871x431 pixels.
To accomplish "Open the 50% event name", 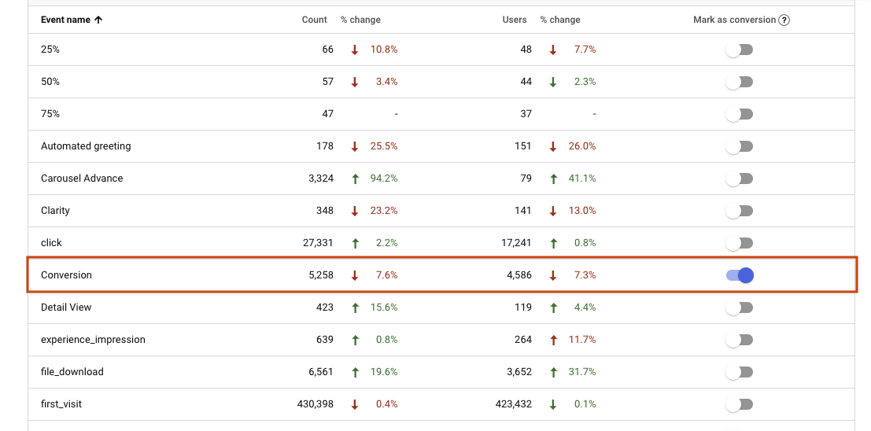I will 50,82.
